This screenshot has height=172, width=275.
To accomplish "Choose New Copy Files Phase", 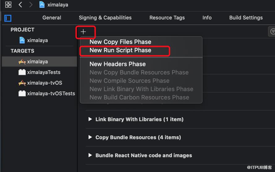I will click(x=120, y=42).
